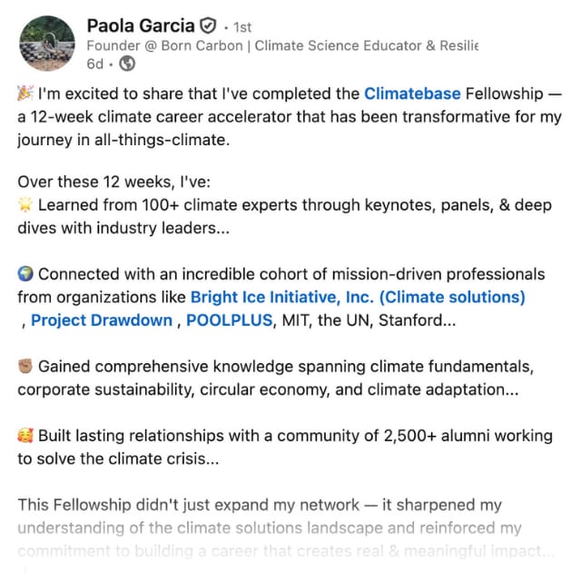Click the Earth globe emoji

point(25,274)
